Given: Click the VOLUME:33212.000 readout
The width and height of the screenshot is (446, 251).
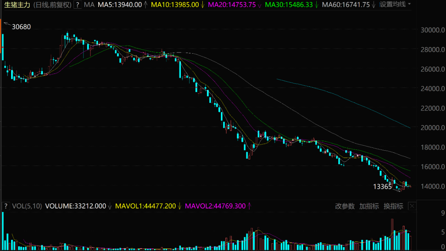Looking at the screenshot, I should point(76,206).
